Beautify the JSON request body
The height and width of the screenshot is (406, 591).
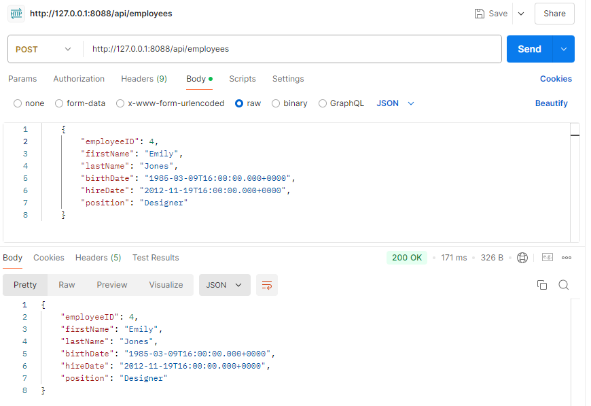click(x=551, y=103)
